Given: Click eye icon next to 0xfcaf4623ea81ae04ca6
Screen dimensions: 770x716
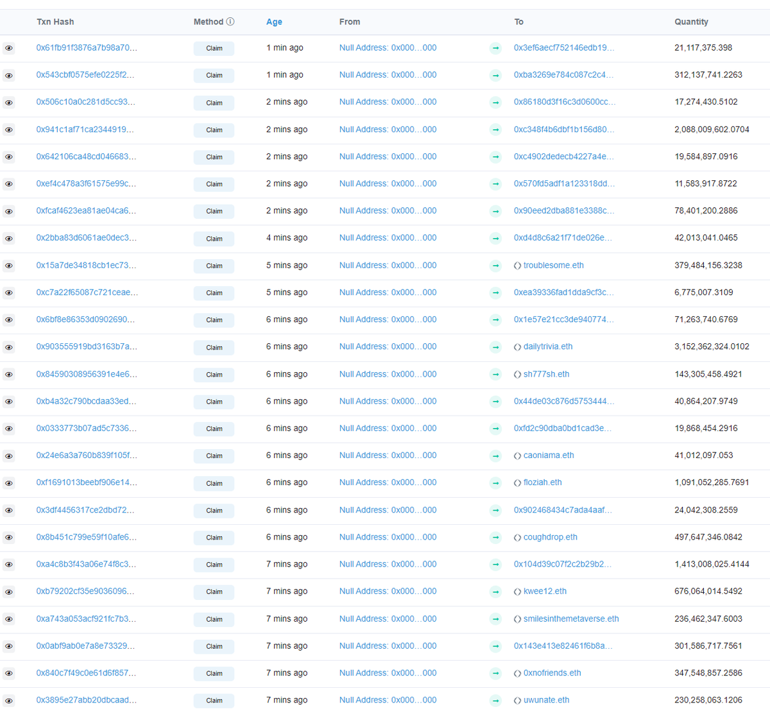Looking at the screenshot, I should [9, 211].
